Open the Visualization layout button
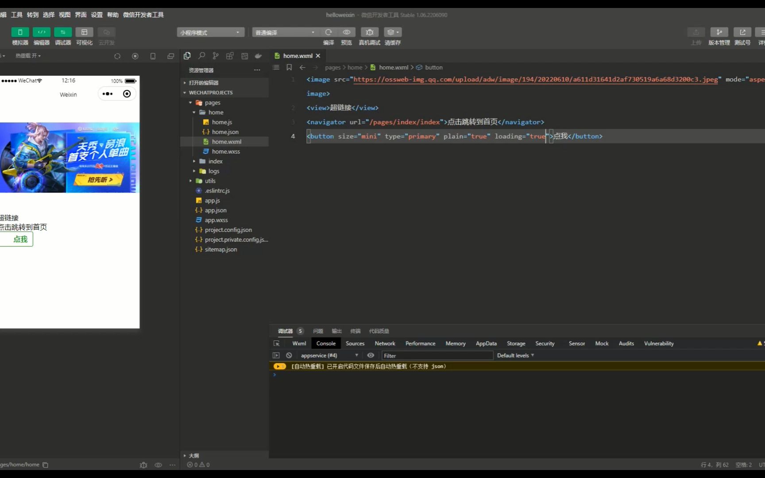 (84, 32)
